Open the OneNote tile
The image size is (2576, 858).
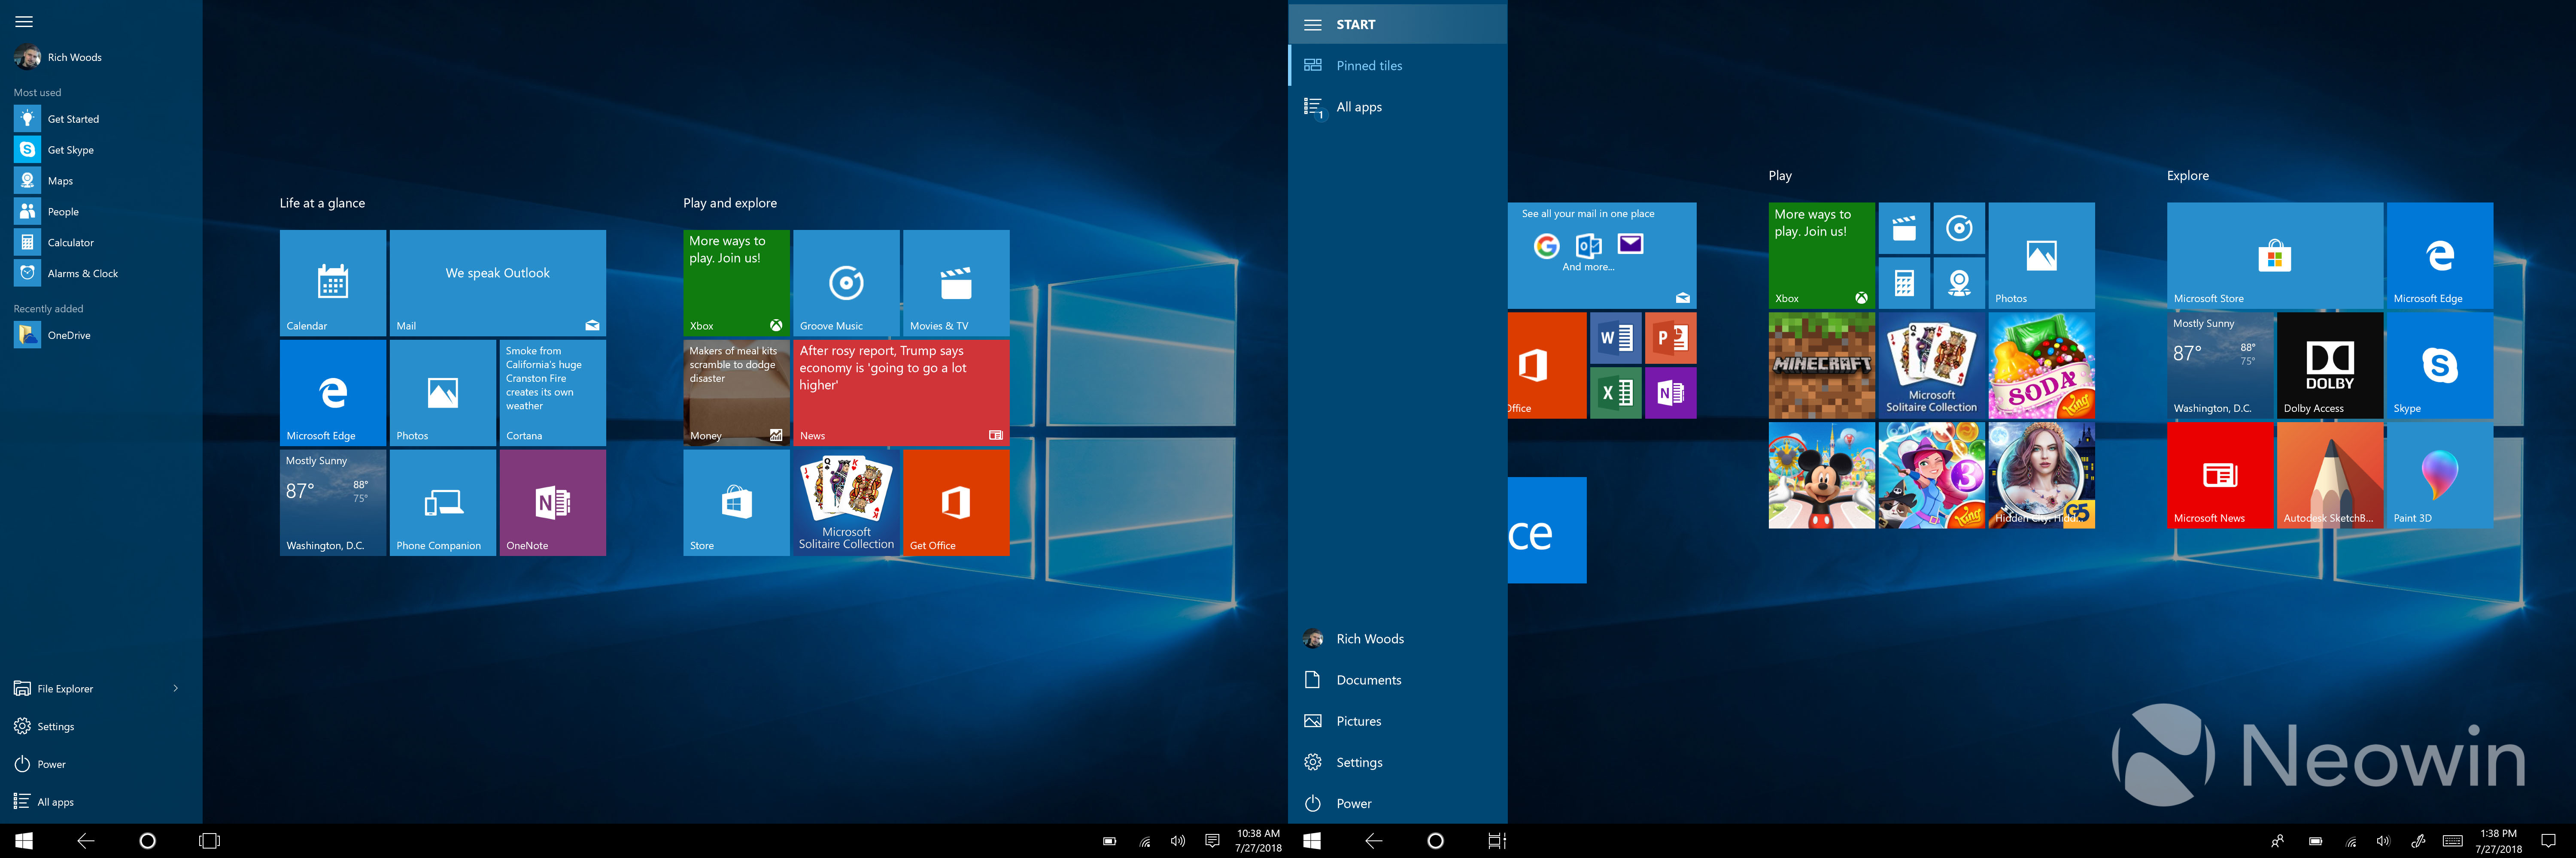552,502
